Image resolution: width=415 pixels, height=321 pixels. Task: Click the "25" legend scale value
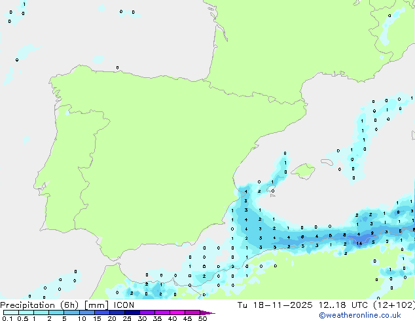(127, 318)
